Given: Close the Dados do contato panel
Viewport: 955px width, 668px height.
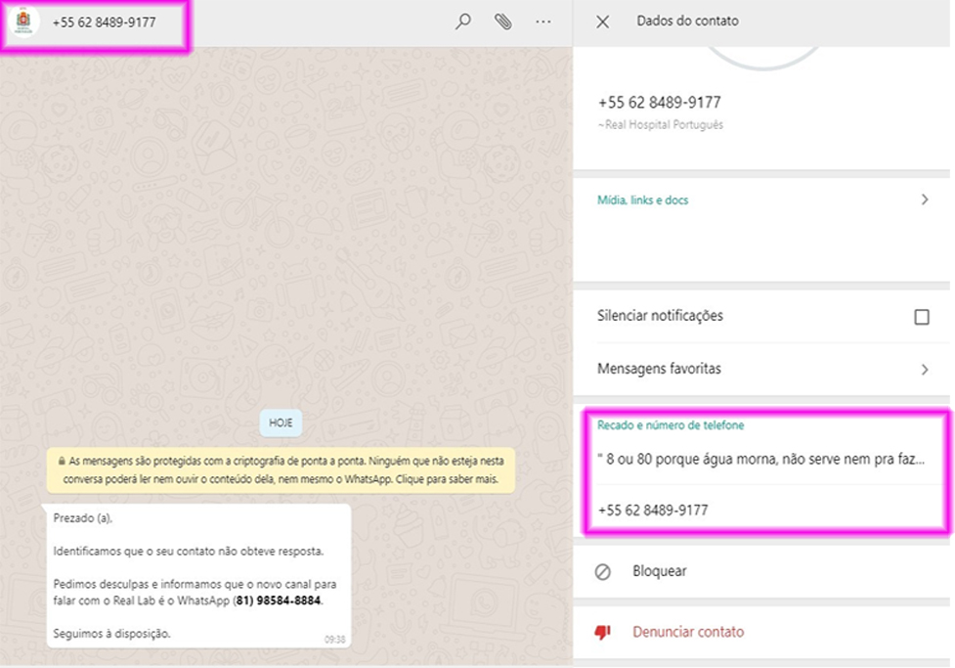Looking at the screenshot, I should 602,22.
